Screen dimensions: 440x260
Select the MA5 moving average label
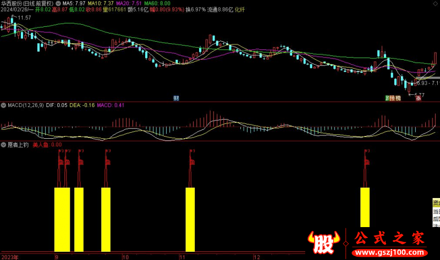pos(74,3)
